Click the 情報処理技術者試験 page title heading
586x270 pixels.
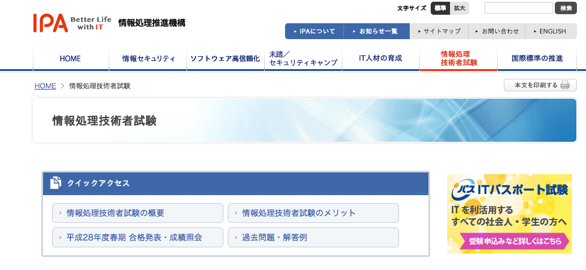tap(104, 121)
